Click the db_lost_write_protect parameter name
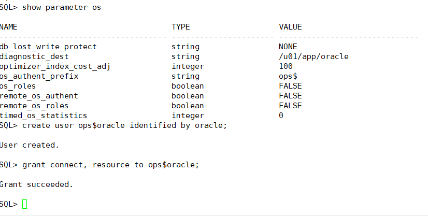This screenshot has width=428, height=216. [48, 47]
